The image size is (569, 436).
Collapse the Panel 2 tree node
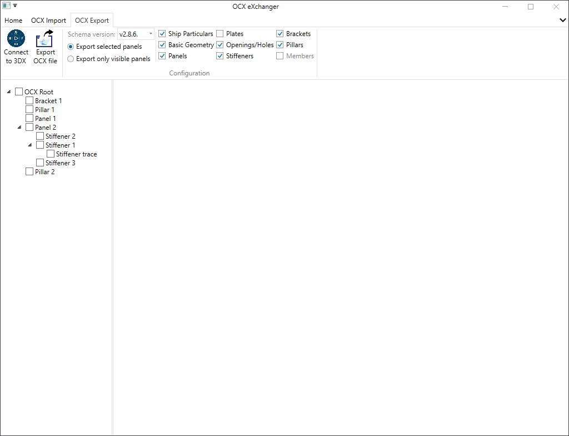[x=19, y=128]
